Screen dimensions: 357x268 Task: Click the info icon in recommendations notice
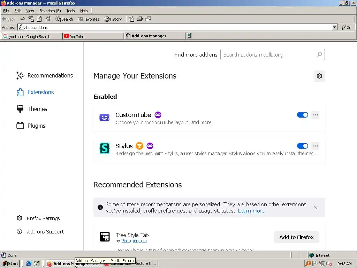click(x=100, y=207)
